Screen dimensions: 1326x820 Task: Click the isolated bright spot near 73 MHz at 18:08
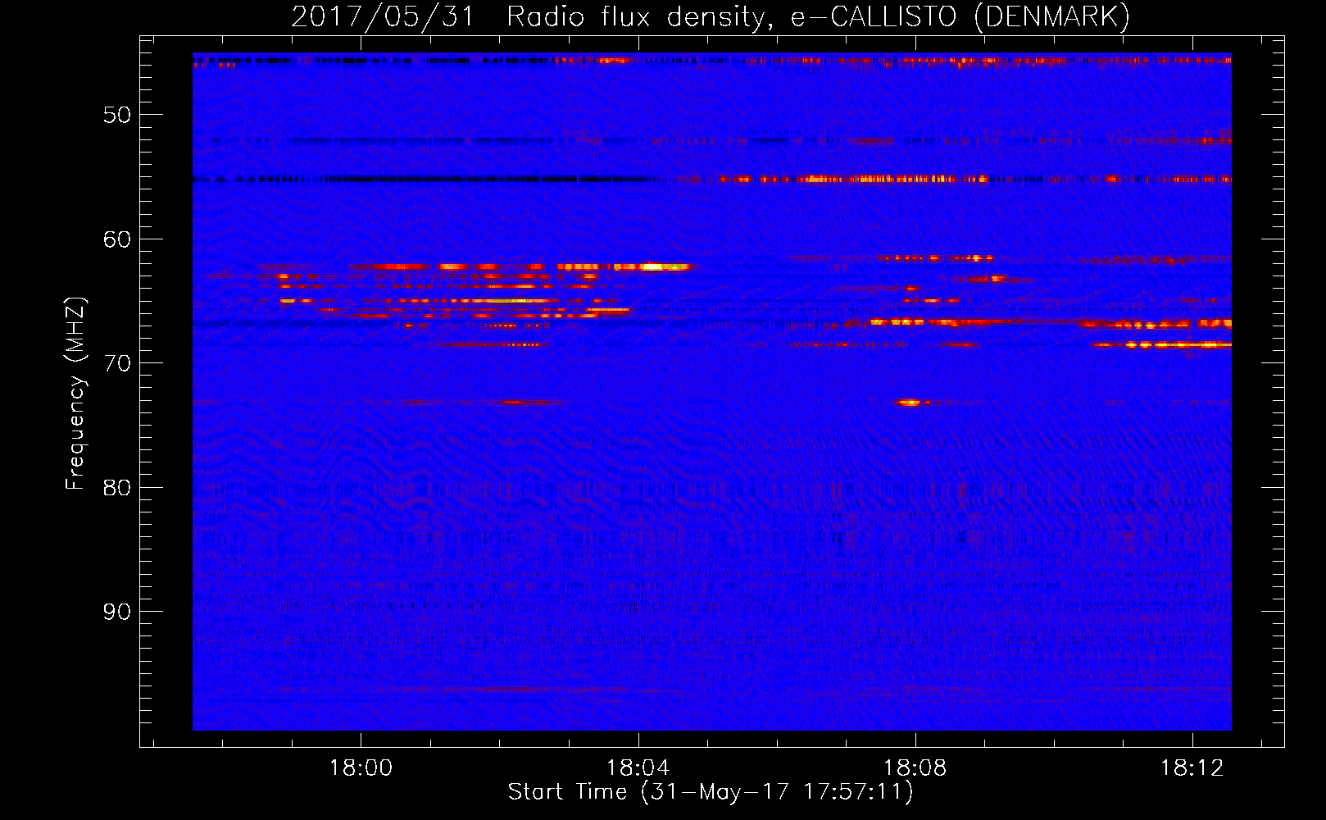coord(910,403)
